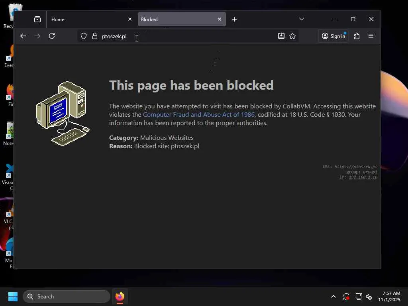Click the muted volume tray icon
408x306 pixels.
[369, 296]
